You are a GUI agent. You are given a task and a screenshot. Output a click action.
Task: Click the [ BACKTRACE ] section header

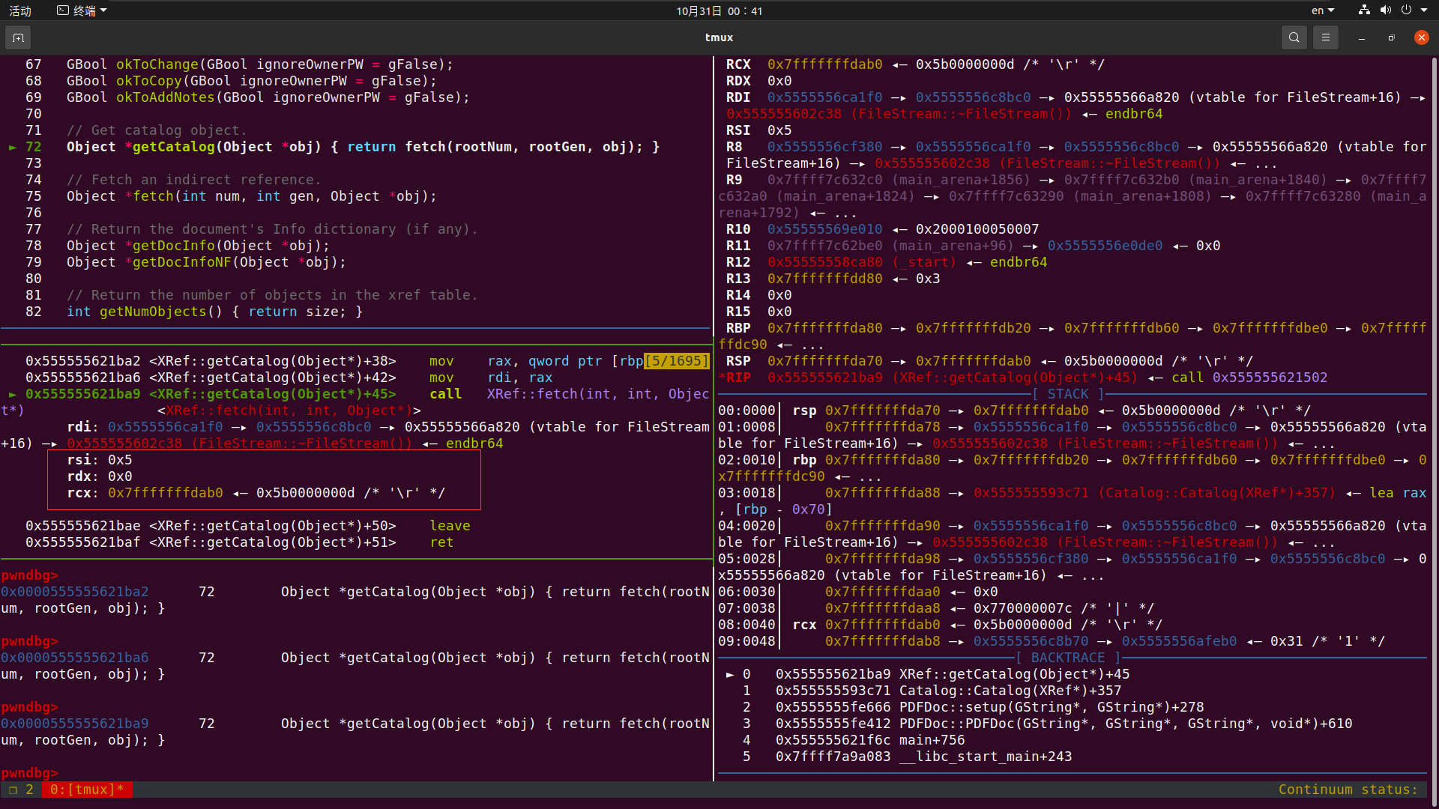click(x=1068, y=658)
